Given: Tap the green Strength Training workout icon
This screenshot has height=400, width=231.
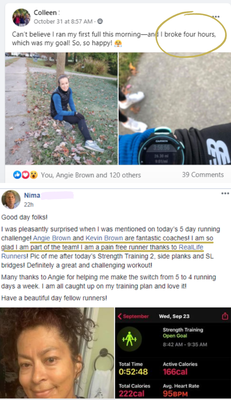Looking at the screenshot, I should point(129,339).
